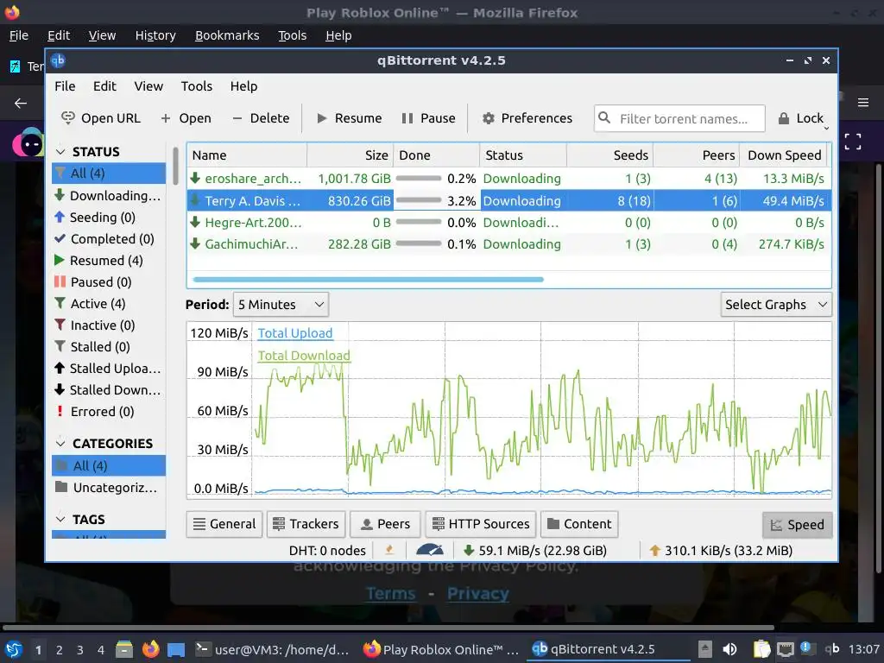Click the upload speed 310.1 KiB/s indicator
The image size is (884, 663).
click(x=720, y=550)
